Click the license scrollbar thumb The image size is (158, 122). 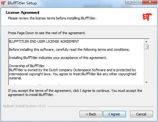point(146,47)
